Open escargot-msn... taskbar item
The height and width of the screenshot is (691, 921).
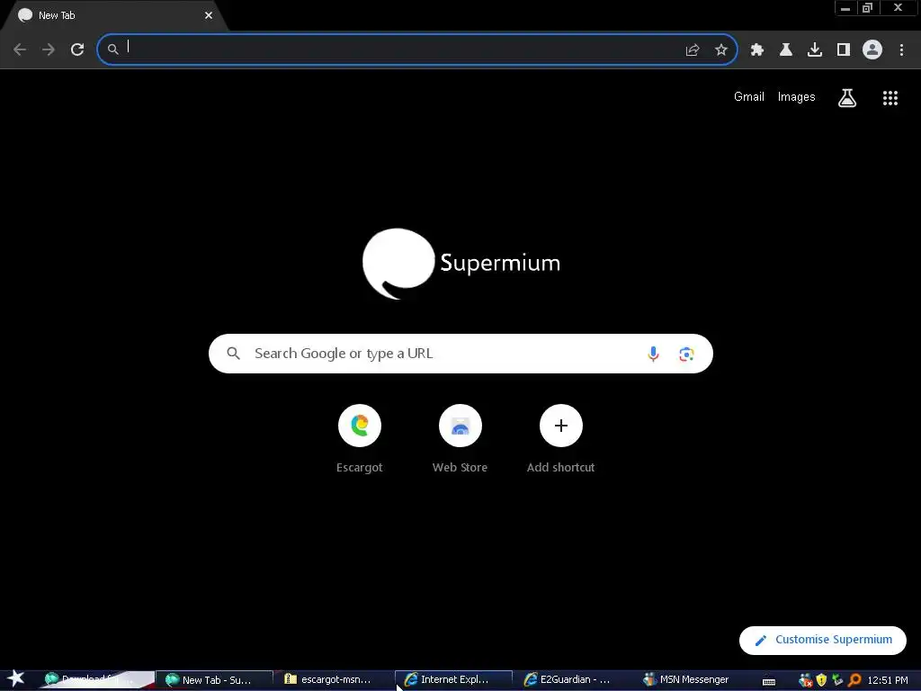click(335, 680)
